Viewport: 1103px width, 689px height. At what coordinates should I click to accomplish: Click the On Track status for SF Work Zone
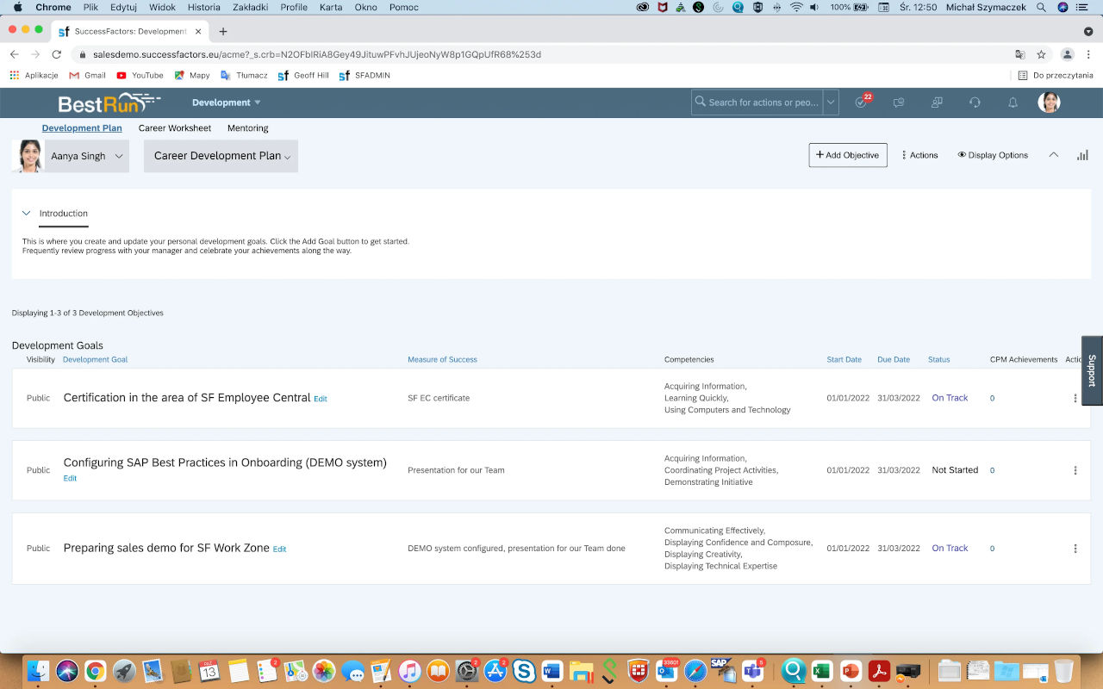(950, 548)
